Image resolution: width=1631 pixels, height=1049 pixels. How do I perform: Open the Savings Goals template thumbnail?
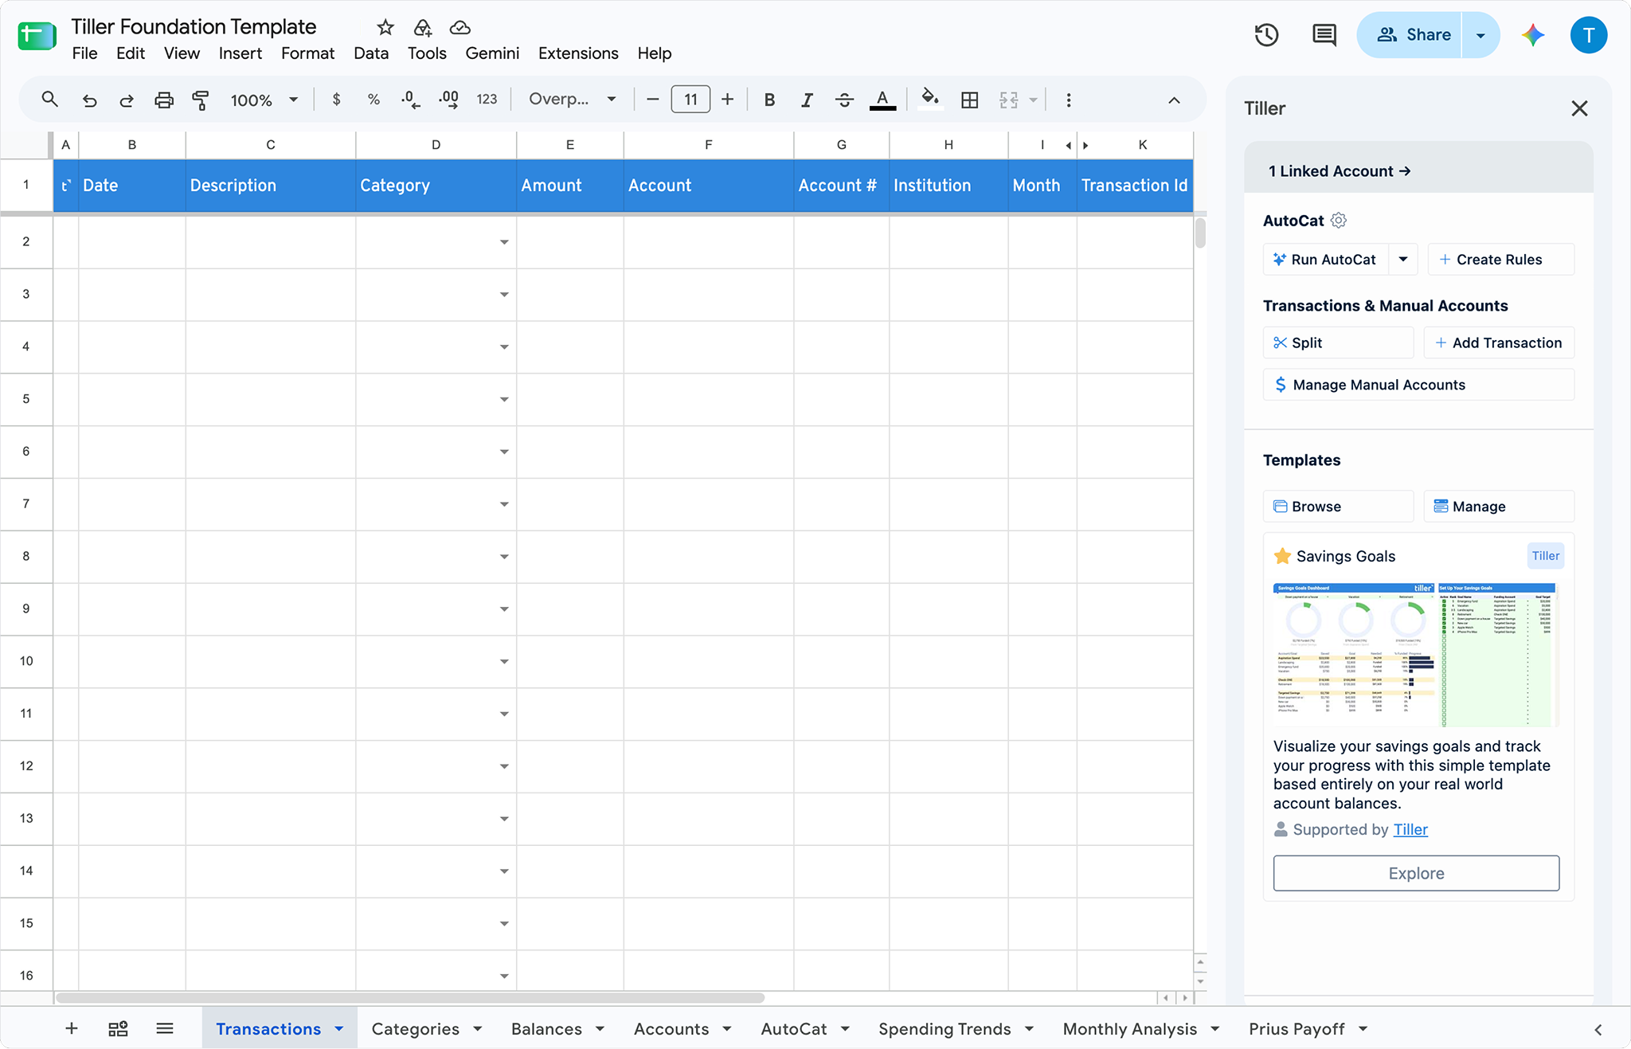[x=1415, y=655]
